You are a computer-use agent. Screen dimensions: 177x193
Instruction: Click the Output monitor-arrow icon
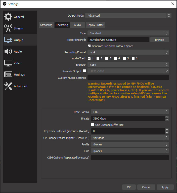8,40
